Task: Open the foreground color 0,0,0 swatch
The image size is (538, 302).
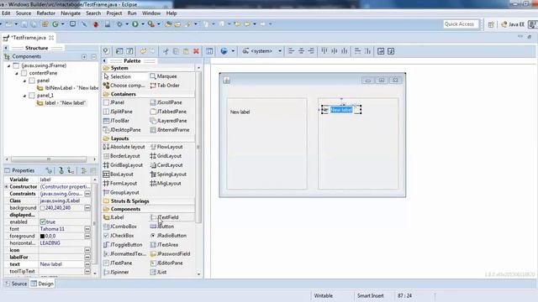Action: coord(42,237)
